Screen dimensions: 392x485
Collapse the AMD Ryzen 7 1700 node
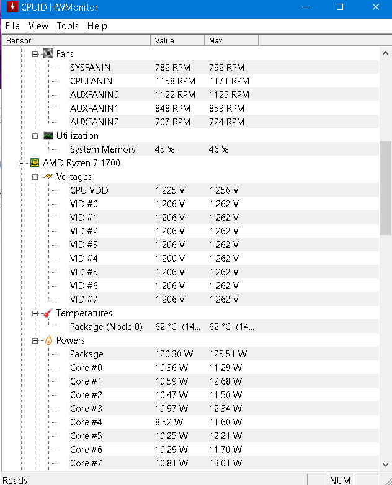tap(21, 163)
